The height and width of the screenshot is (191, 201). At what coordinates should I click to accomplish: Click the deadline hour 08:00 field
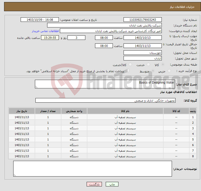(x=104, y=38)
